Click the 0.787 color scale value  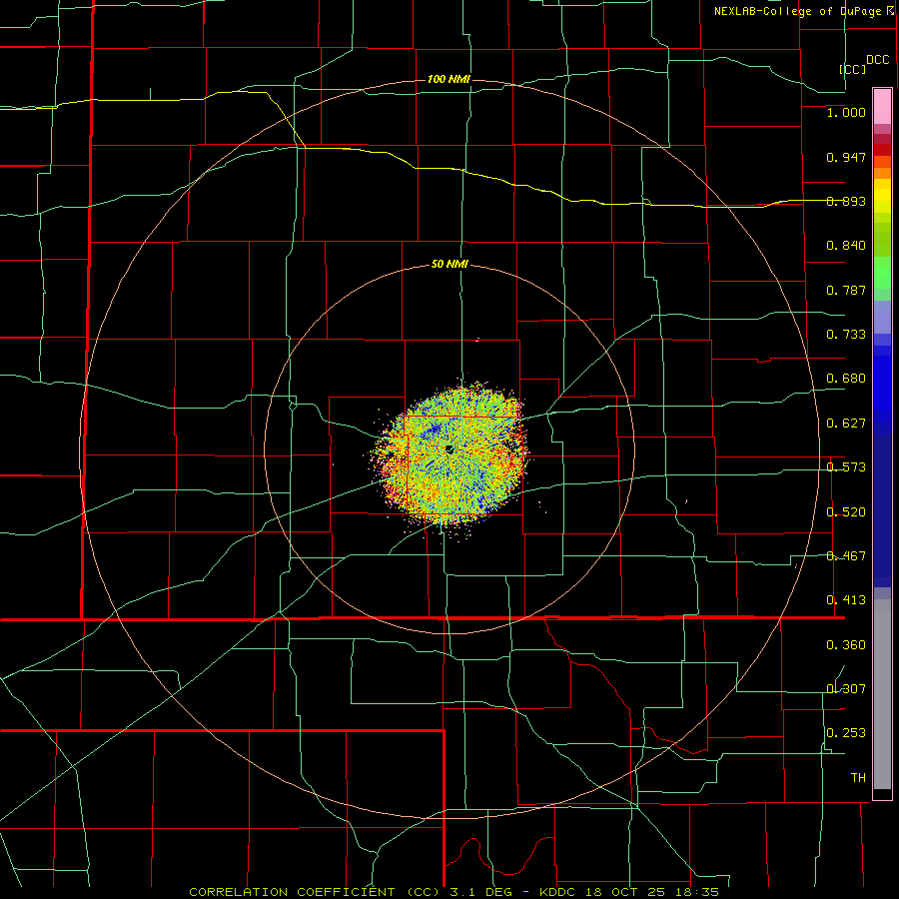pyautogui.click(x=846, y=290)
